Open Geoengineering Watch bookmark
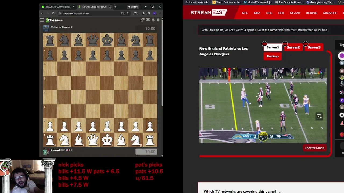 [x=320, y=2]
